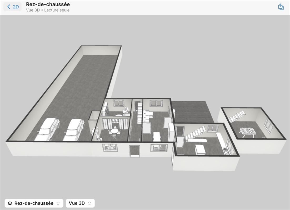The image size is (290, 210).
Task: Select the facade window left of front door
Action: (110, 148)
